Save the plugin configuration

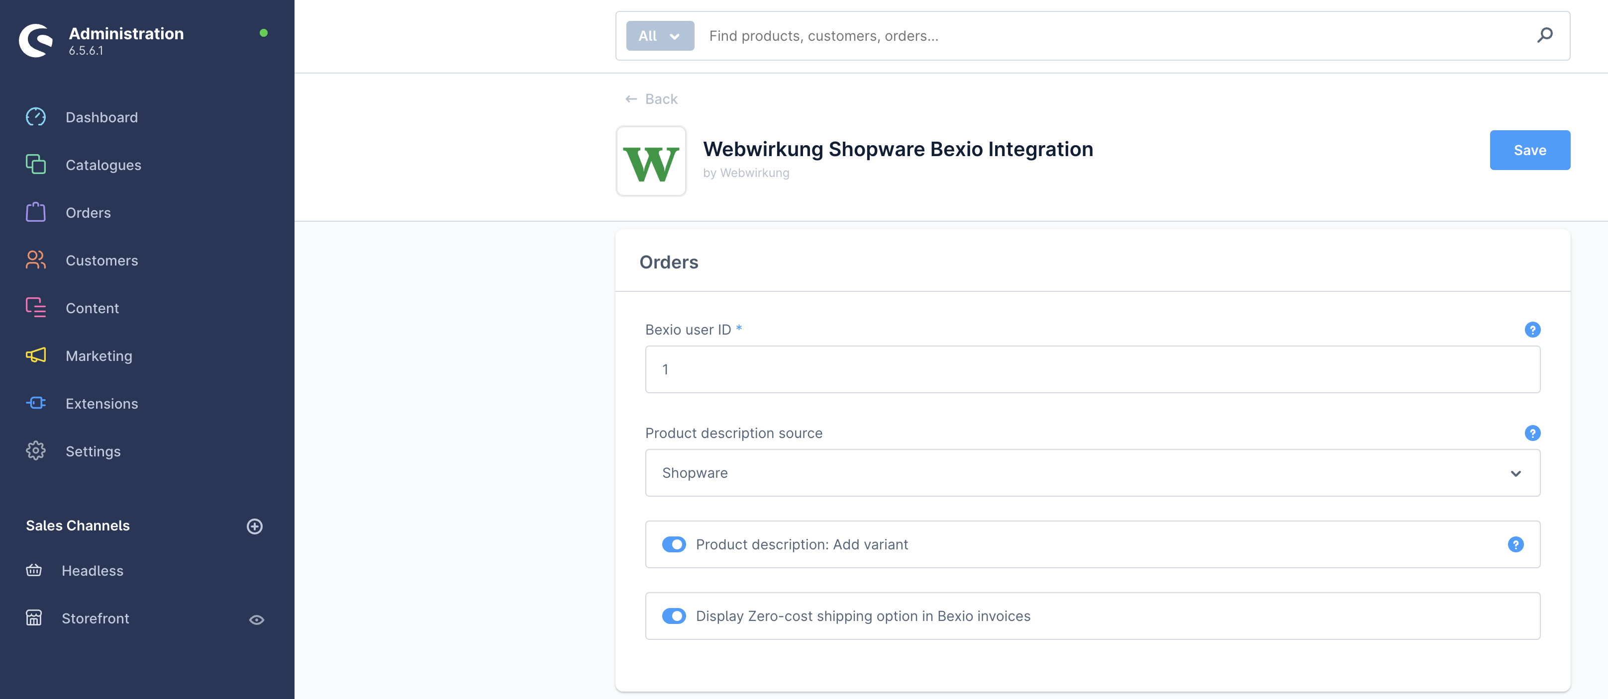1529,150
